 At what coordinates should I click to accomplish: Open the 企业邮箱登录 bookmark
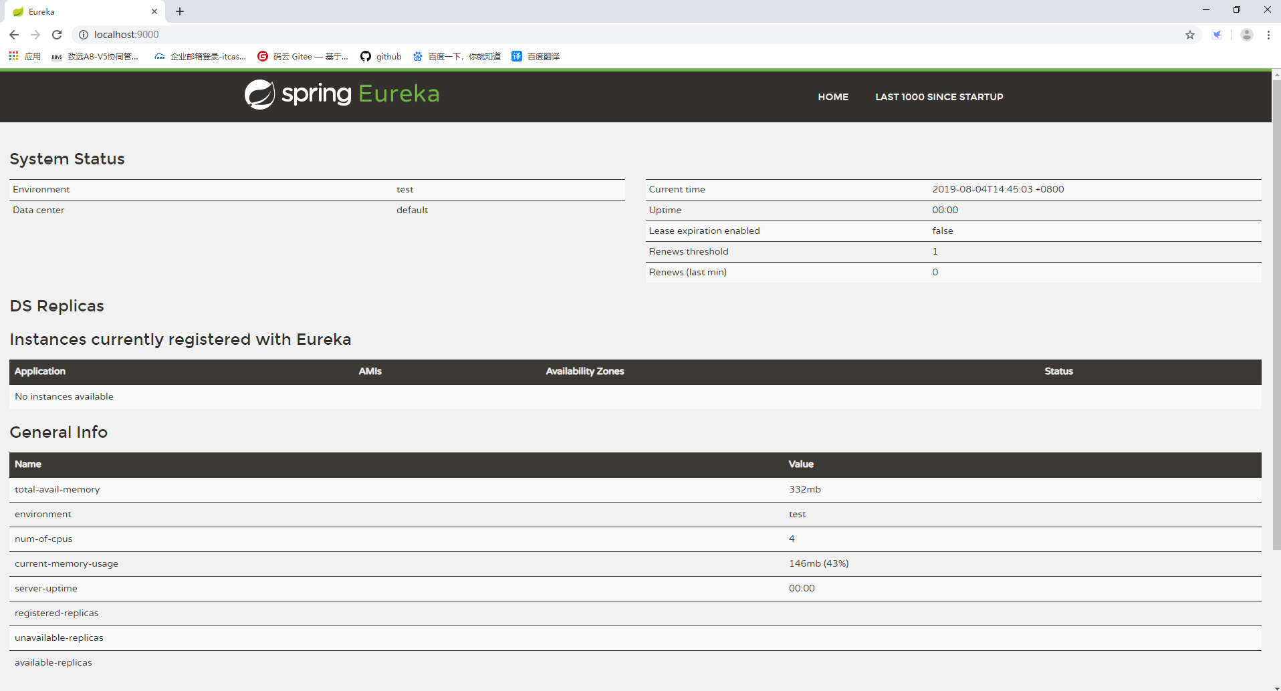[200, 56]
